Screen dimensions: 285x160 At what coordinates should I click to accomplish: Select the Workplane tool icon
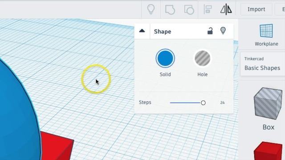point(266,31)
